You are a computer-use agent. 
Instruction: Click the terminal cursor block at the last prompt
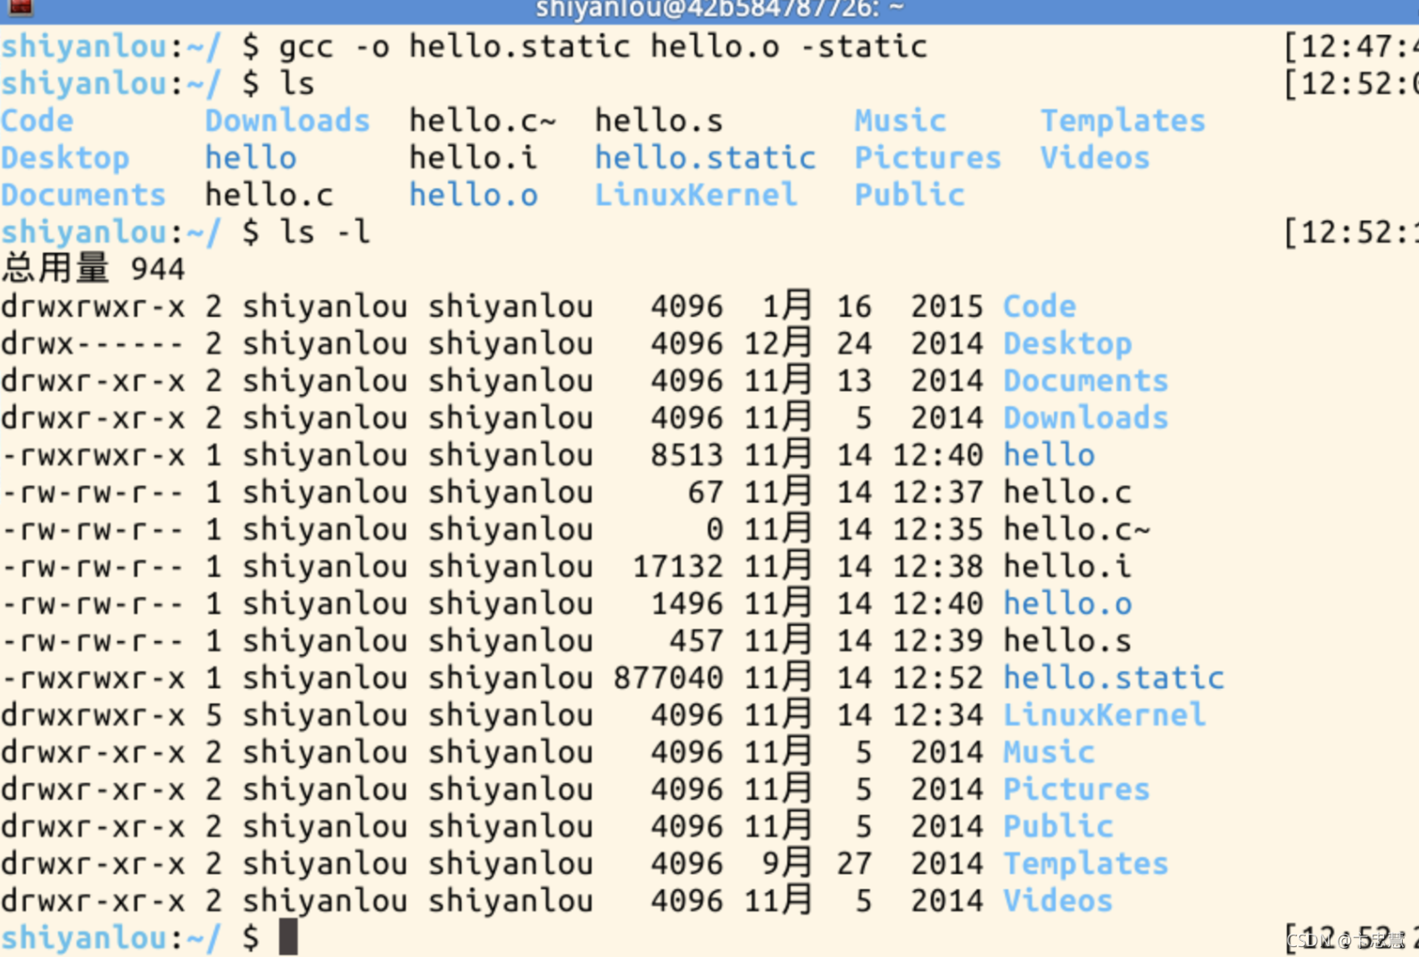tap(287, 937)
